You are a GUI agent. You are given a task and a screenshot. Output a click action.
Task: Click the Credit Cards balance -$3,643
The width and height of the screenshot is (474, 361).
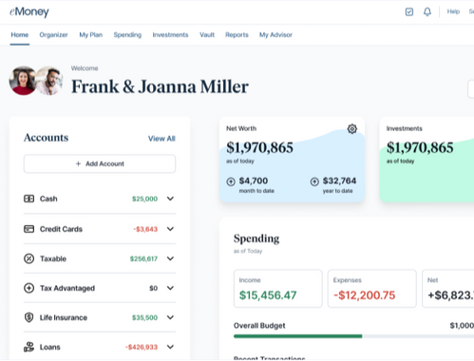point(145,229)
